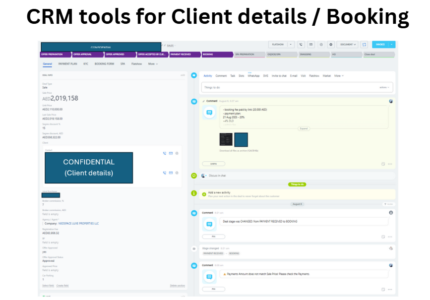430x300 pixels.
Task: Click the phone icon in client Contact card
Action: click(165, 153)
